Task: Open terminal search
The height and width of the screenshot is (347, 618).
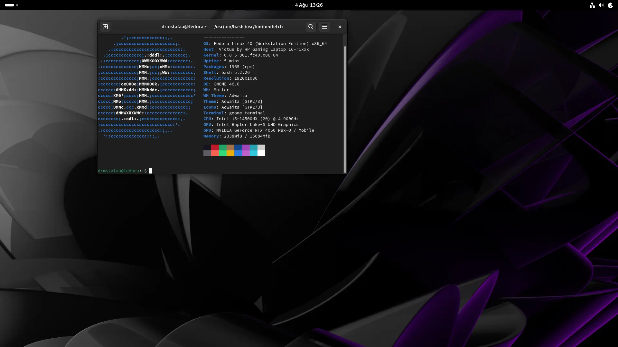Action: tap(311, 27)
